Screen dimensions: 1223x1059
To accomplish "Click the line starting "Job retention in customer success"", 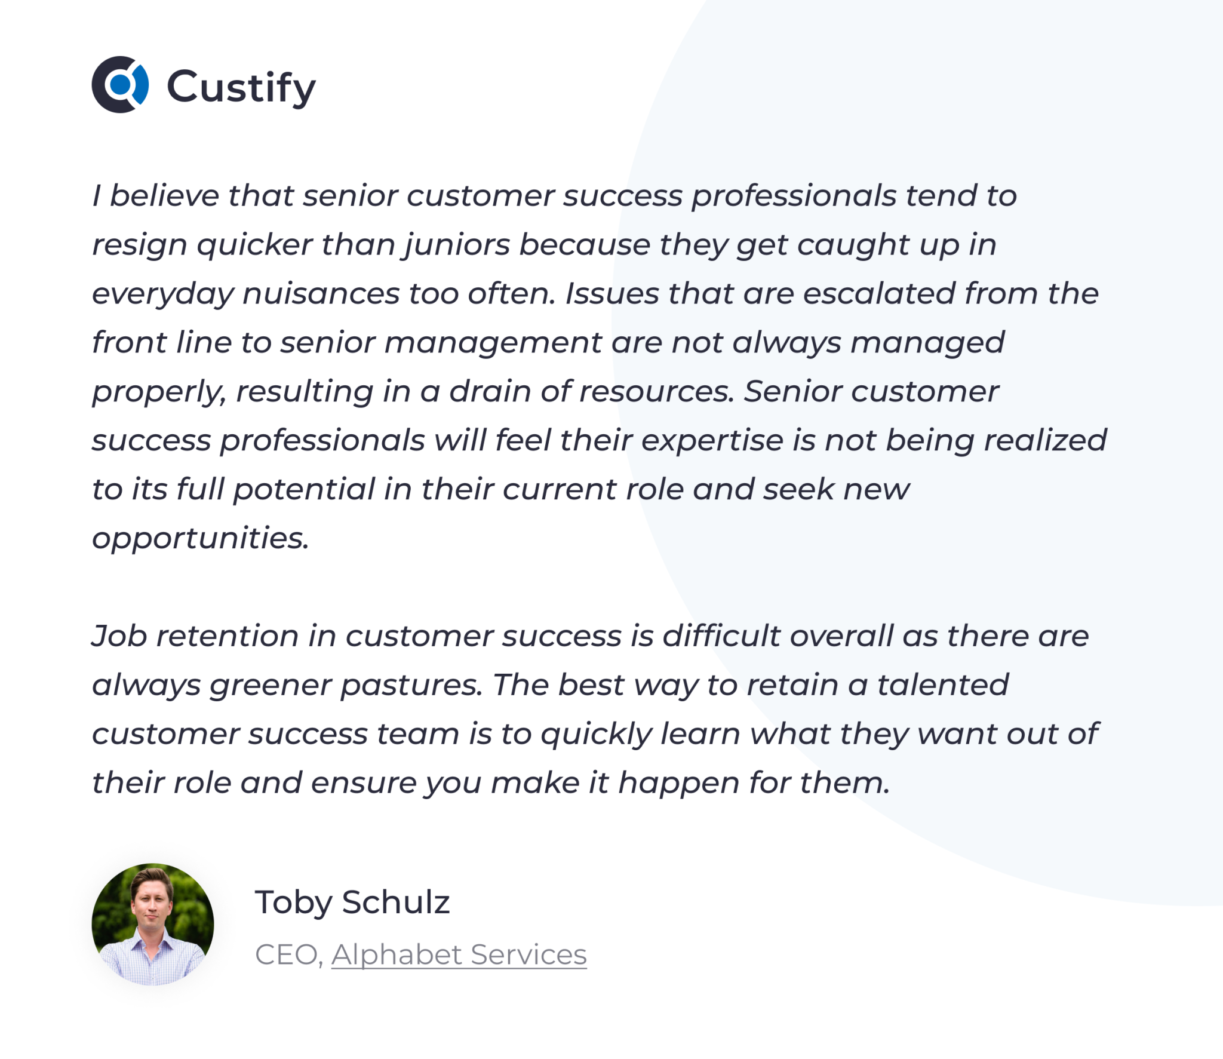I will tap(590, 636).
